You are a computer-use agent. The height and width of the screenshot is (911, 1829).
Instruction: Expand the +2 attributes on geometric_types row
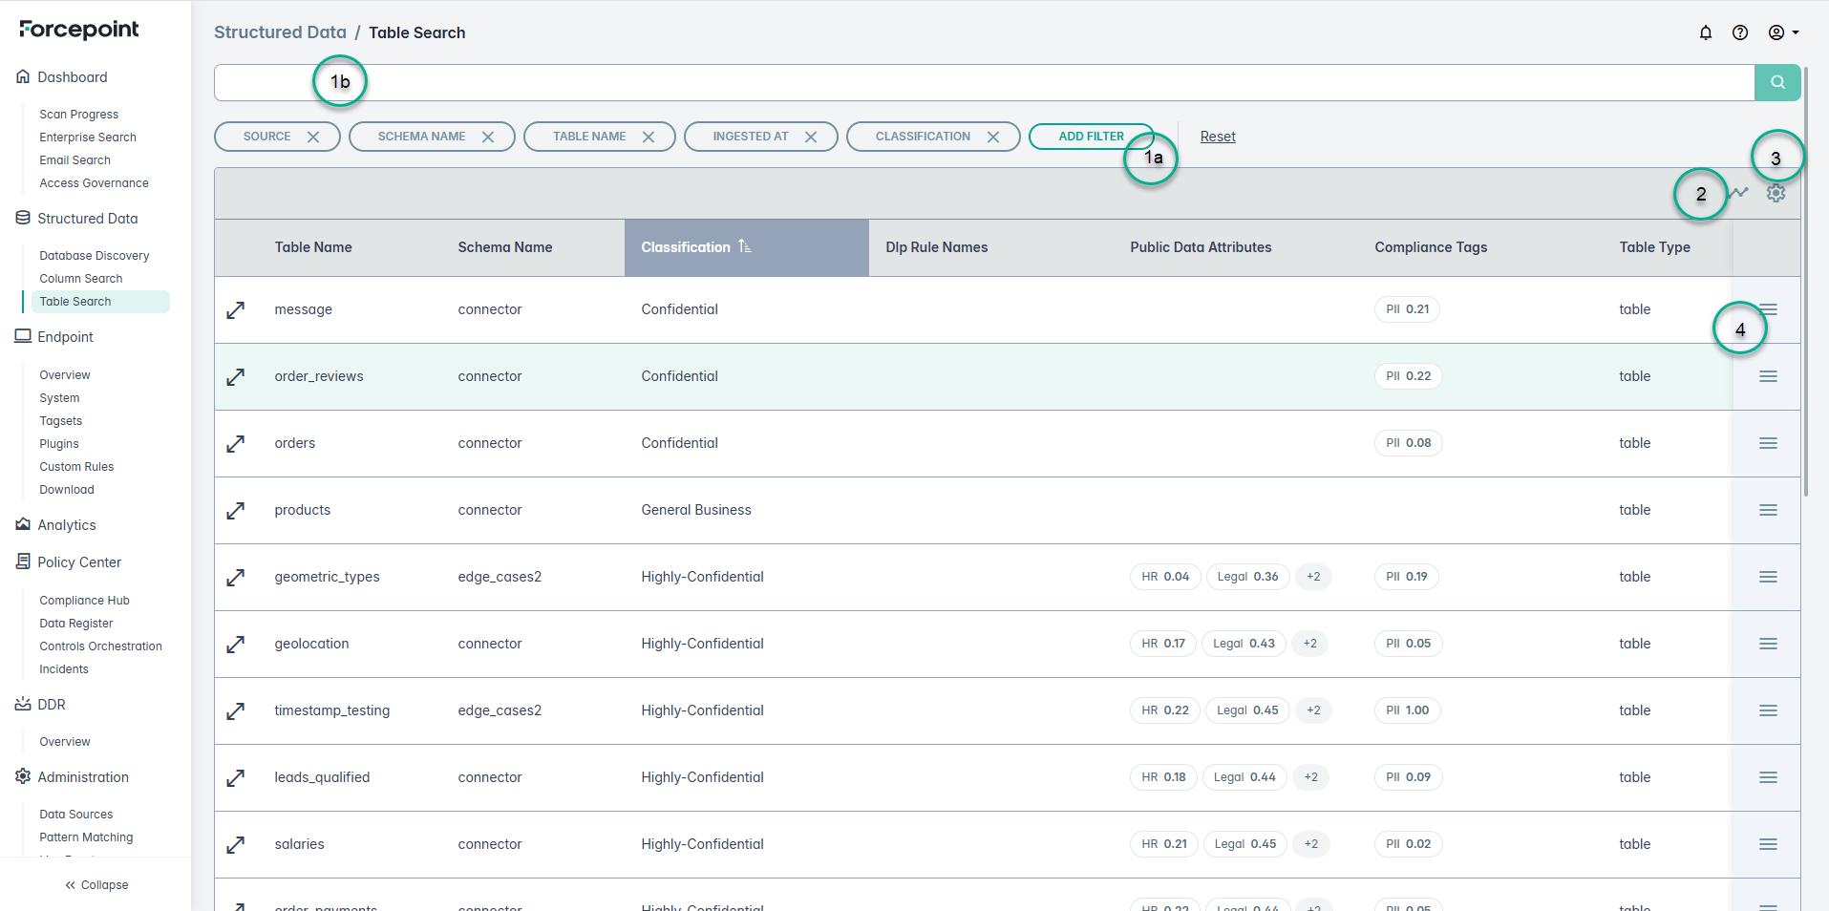point(1313,577)
